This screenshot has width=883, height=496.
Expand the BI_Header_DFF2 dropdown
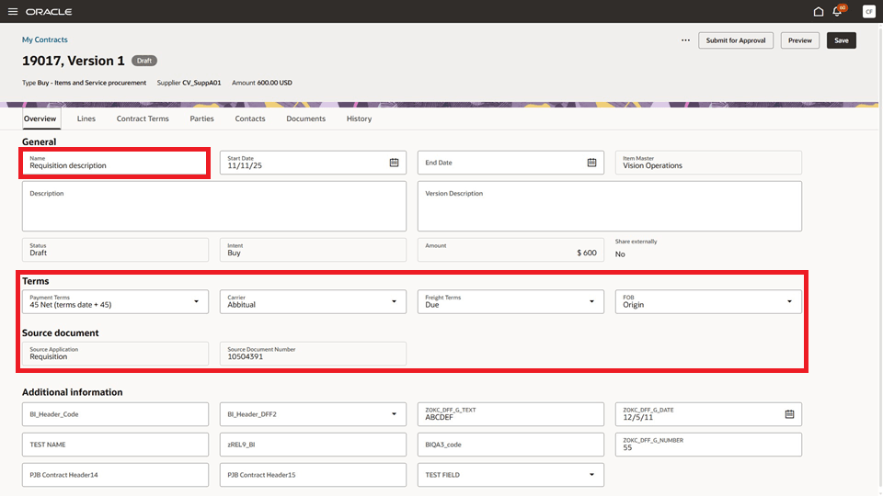point(395,414)
